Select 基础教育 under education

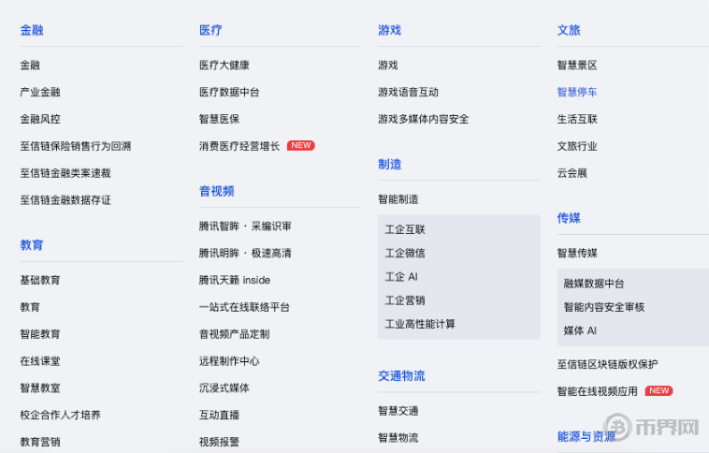click(40, 280)
